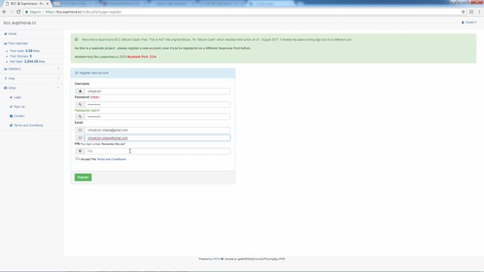484x272 pixels.
Task: Focus the first Email field
Action: 157,130
